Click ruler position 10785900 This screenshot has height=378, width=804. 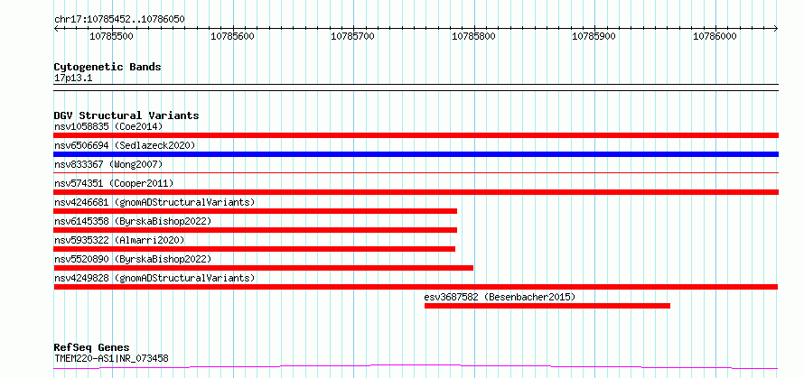594,36
